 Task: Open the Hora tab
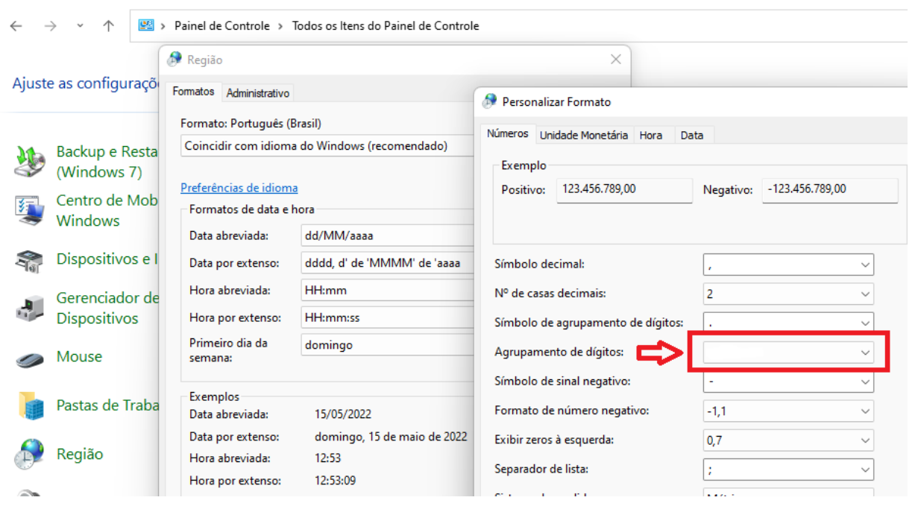point(651,135)
